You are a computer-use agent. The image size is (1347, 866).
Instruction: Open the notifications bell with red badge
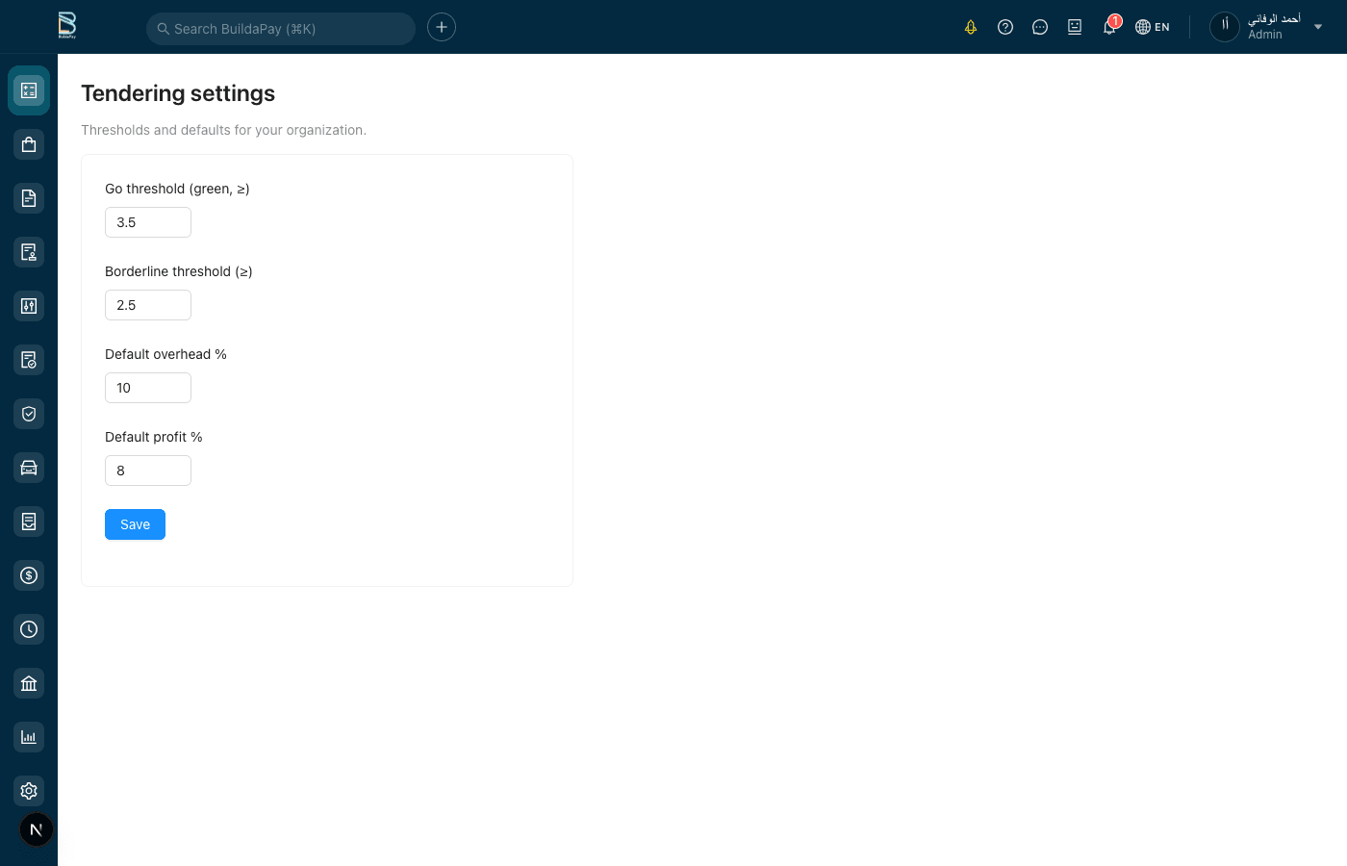pyautogui.click(x=1108, y=27)
